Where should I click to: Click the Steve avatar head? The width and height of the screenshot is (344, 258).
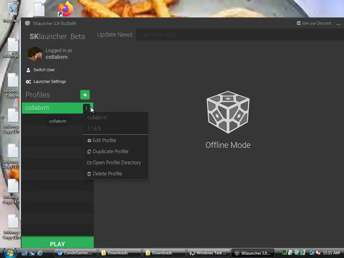[x=35, y=54]
